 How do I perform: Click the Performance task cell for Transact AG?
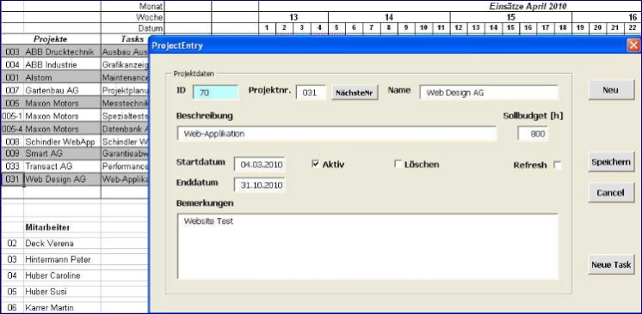point(125,166)
